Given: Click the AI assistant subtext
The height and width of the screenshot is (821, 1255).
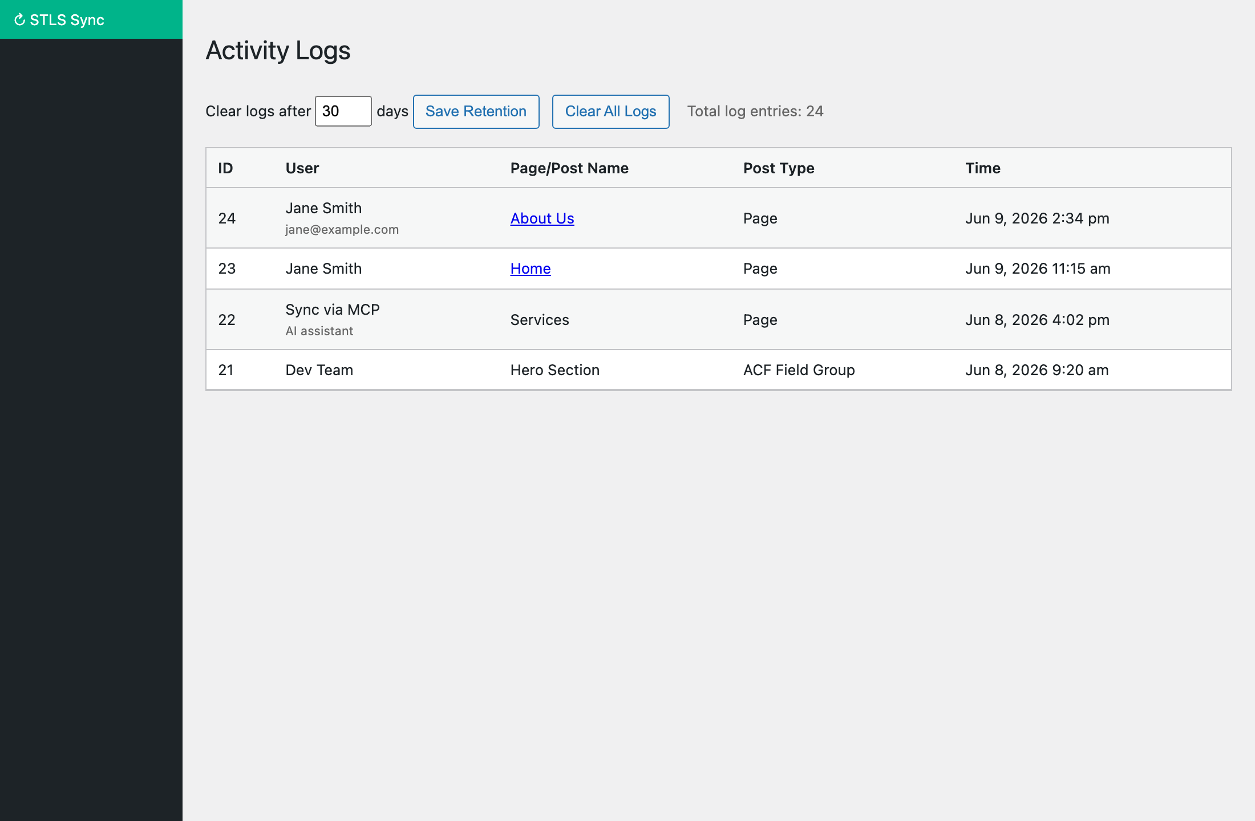Looking at the screenshot, I should [319, 331].
